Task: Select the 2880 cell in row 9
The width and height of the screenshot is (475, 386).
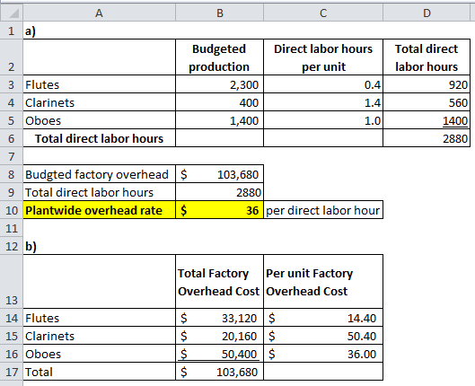Action: [220, 192]
